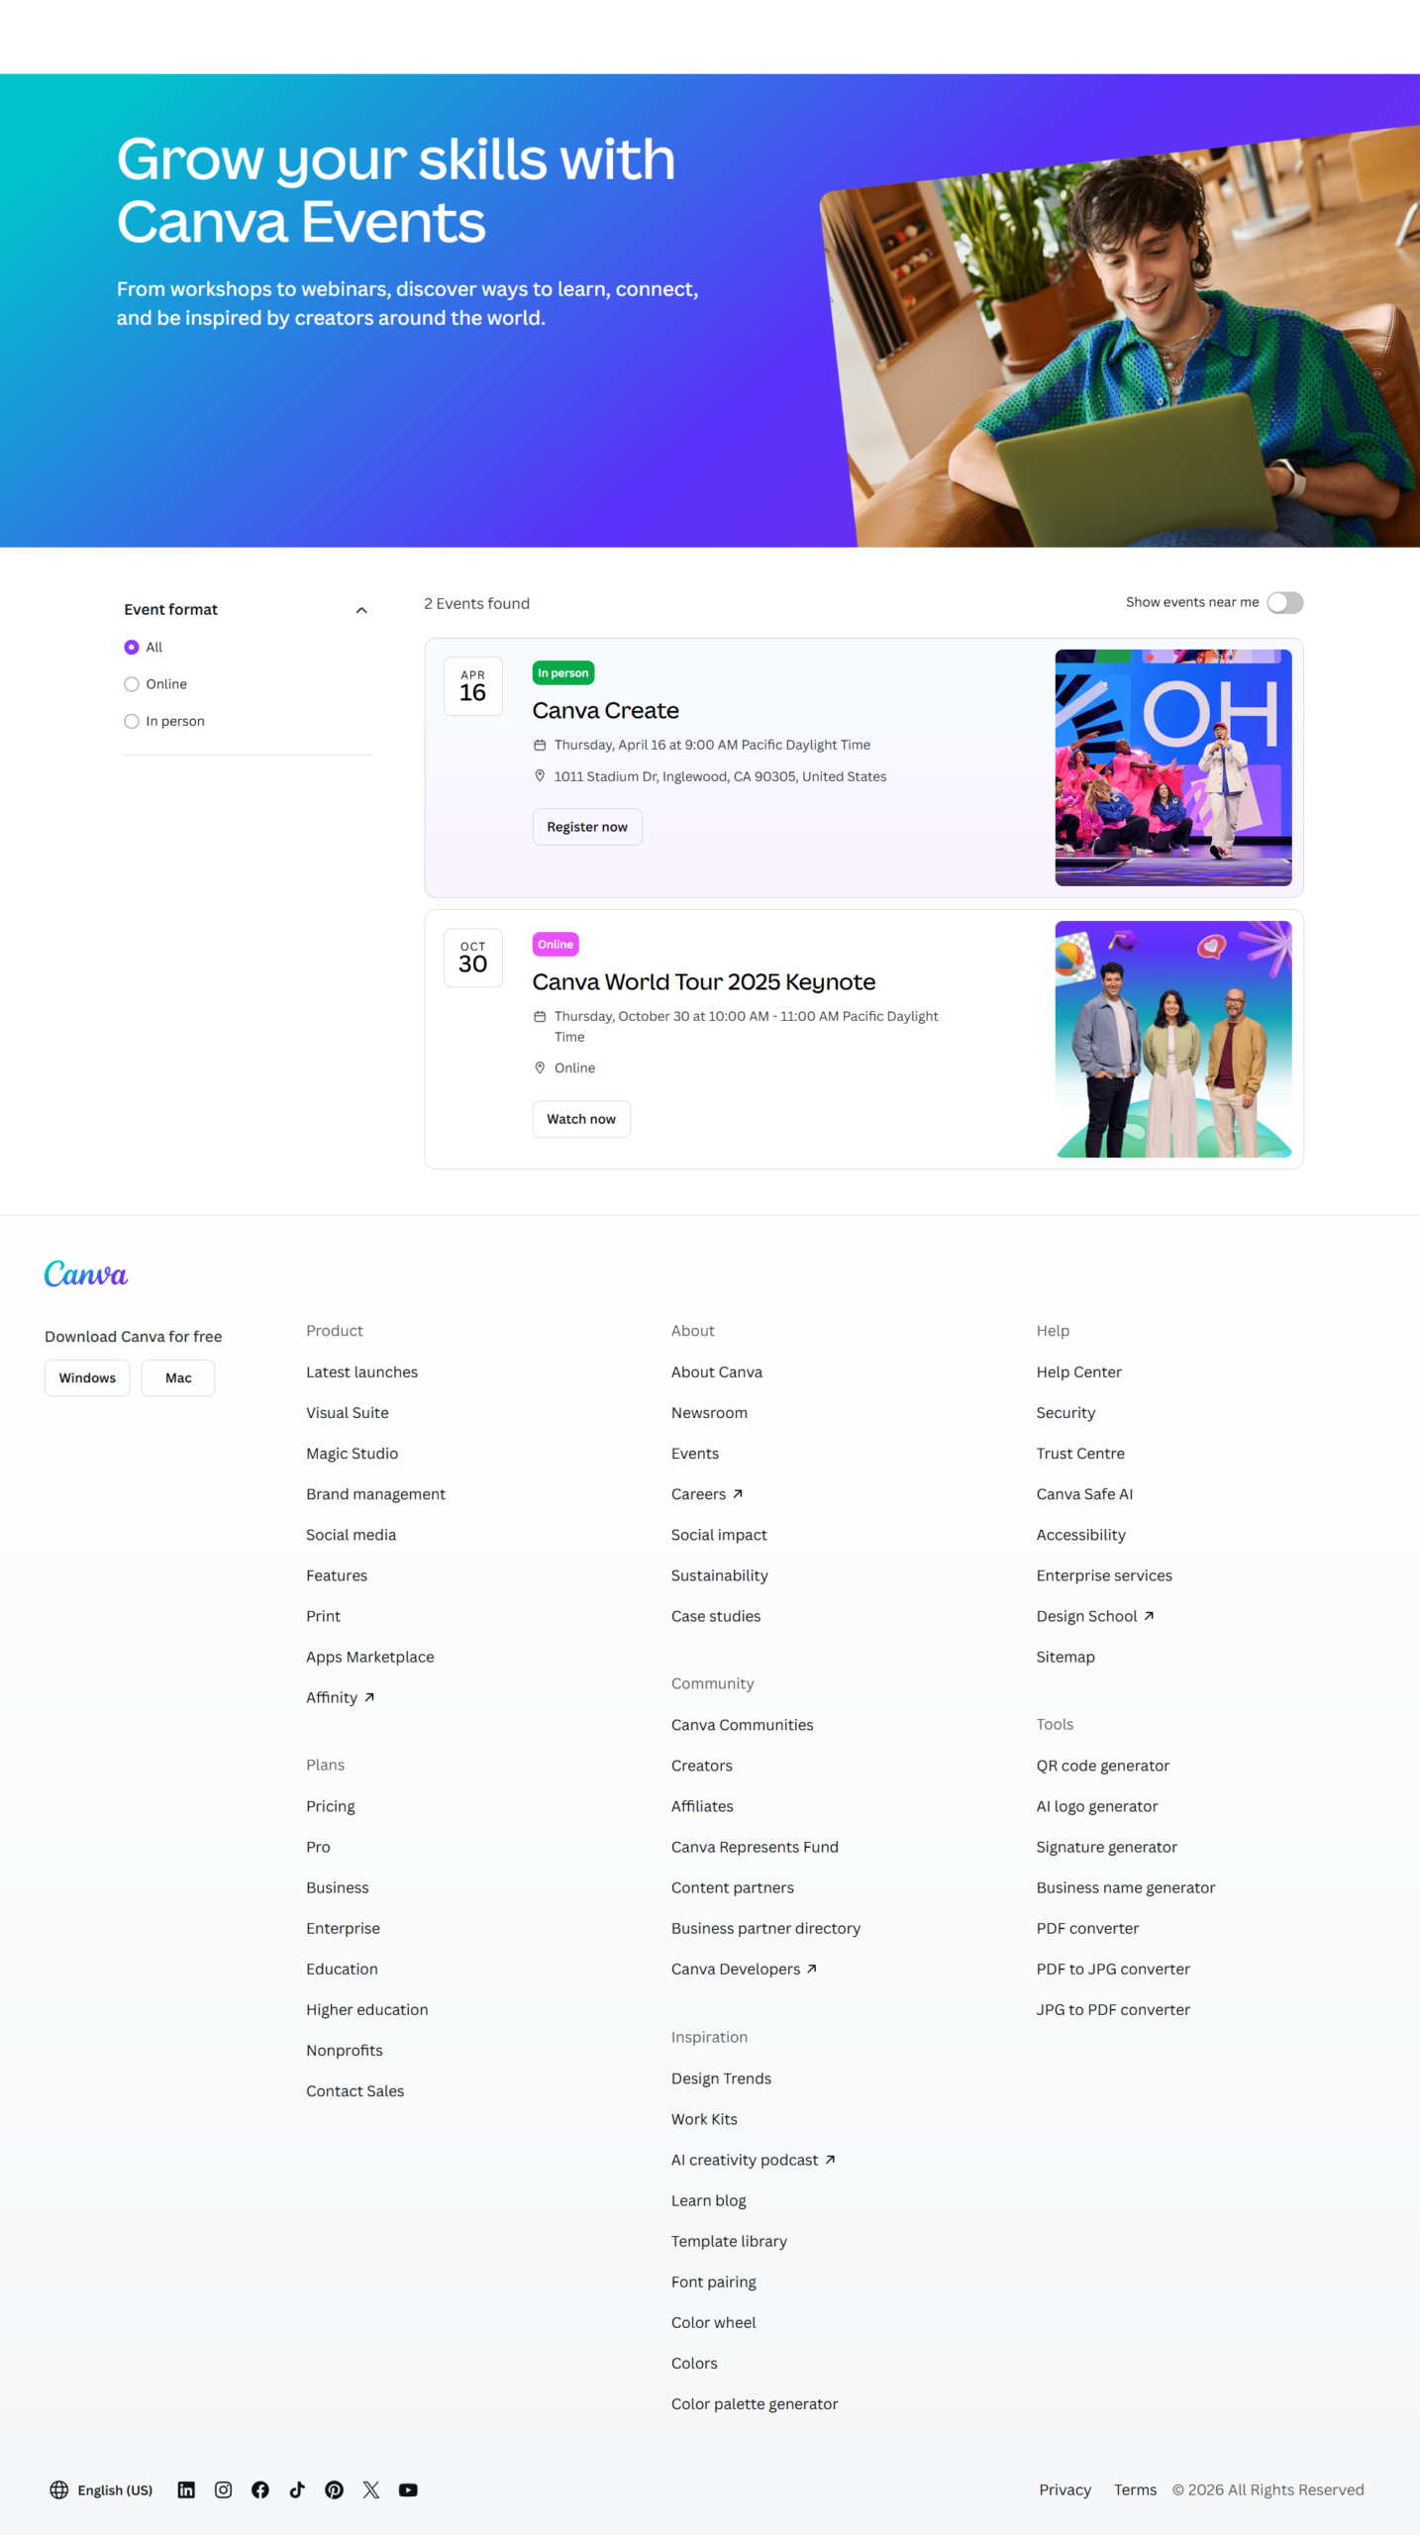
Task: Open Canva's Instagram icon in footer
Action: 223,2489
